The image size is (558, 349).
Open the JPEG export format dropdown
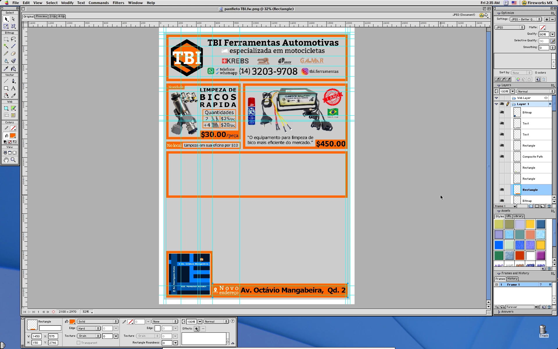point(509,27)
